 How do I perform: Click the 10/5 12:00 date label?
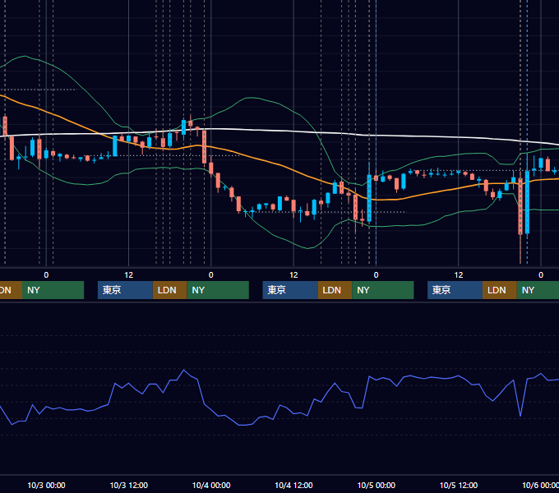(x=459, y=485)
